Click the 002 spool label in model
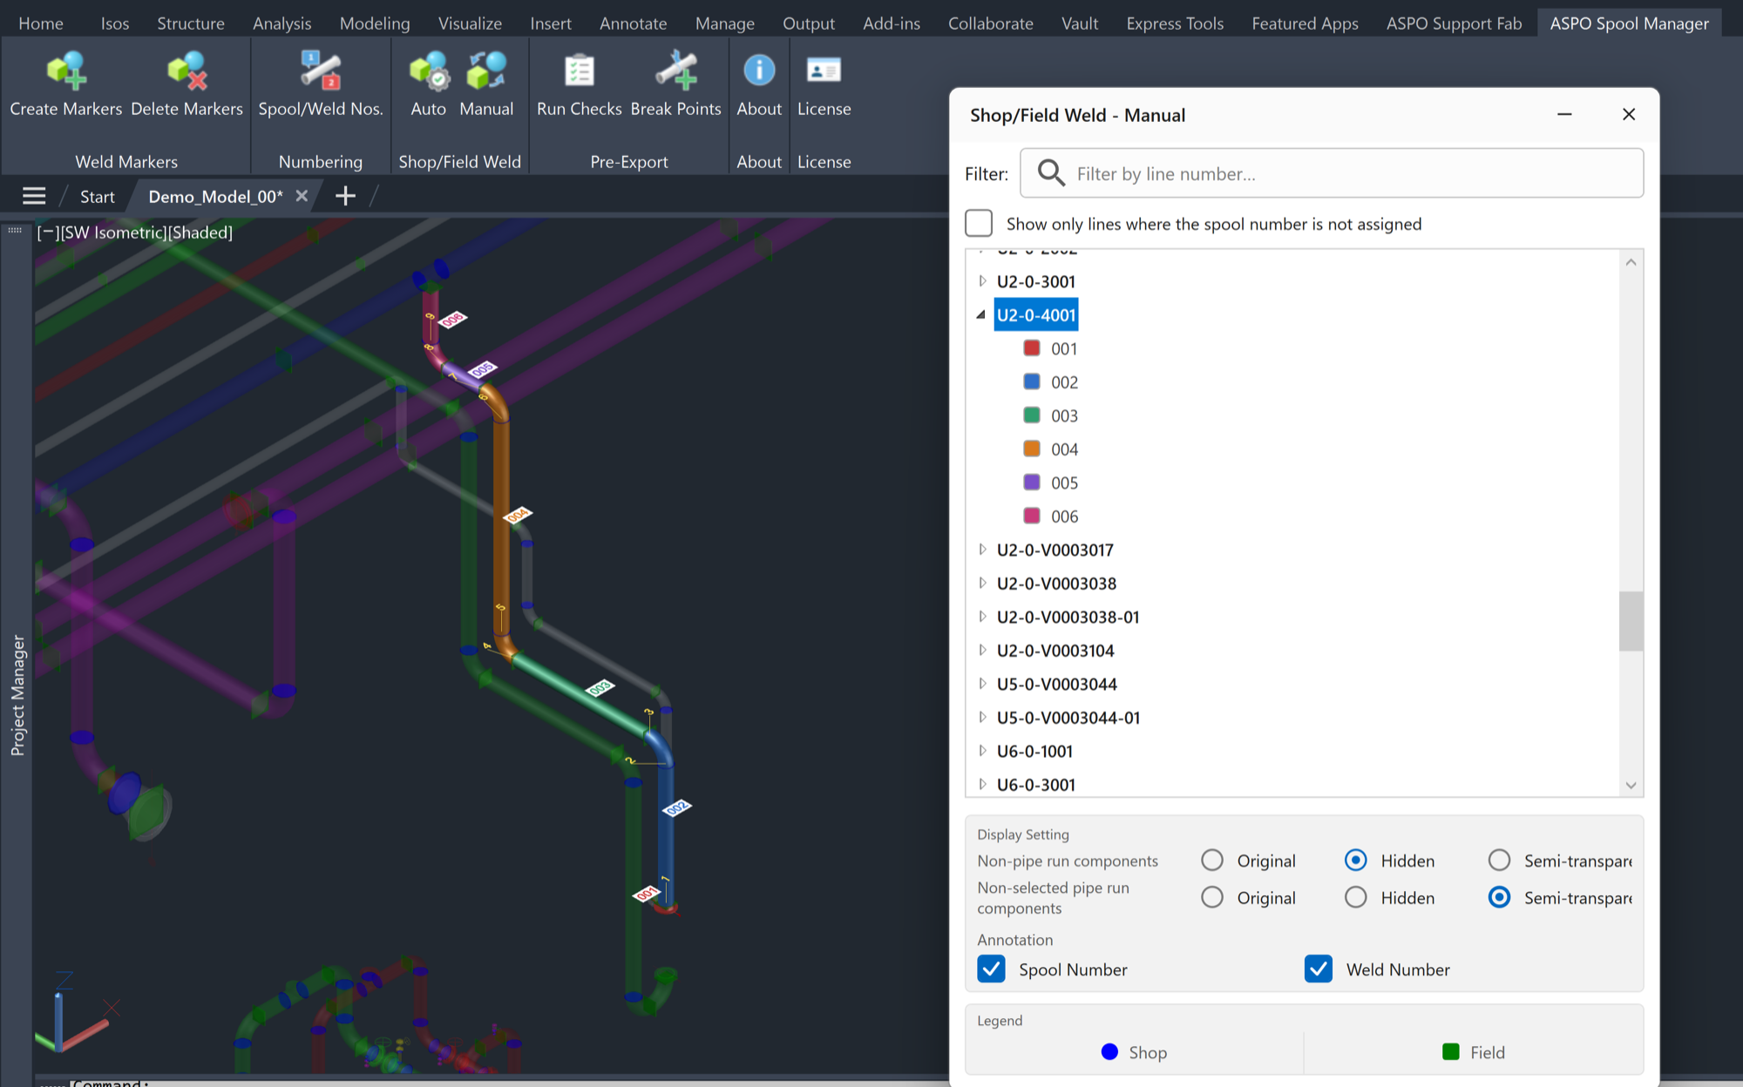 pyautogui.click(x=677, y=808)
